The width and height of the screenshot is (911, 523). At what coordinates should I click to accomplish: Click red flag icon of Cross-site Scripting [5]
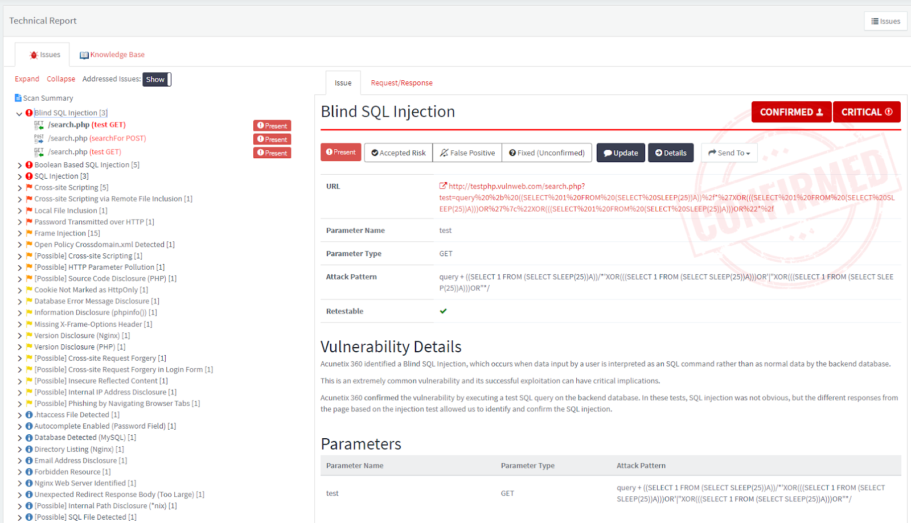(x=29, y=187)
